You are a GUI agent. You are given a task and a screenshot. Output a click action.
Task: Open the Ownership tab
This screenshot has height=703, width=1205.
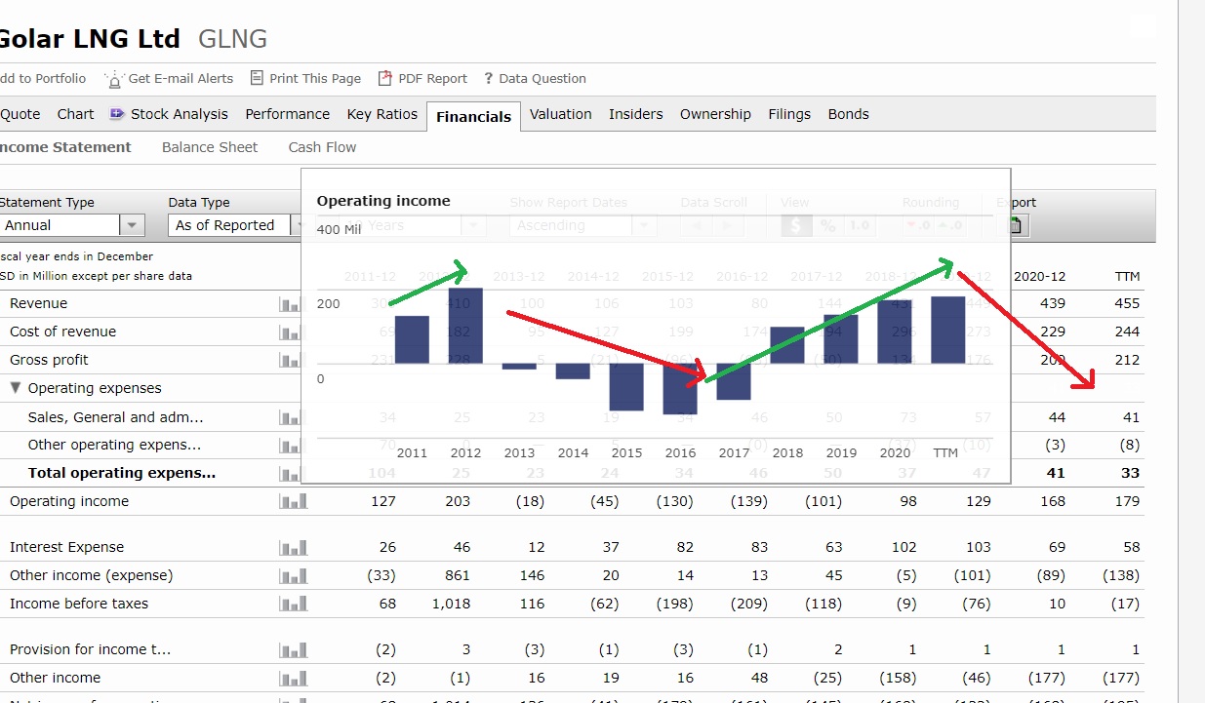point(715,114)
